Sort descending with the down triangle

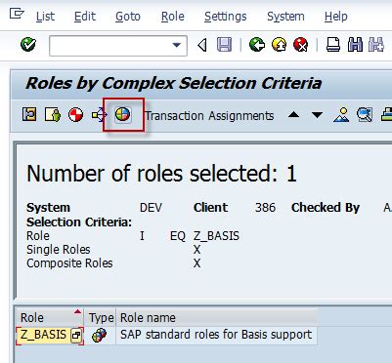click(x=317, y=115)
